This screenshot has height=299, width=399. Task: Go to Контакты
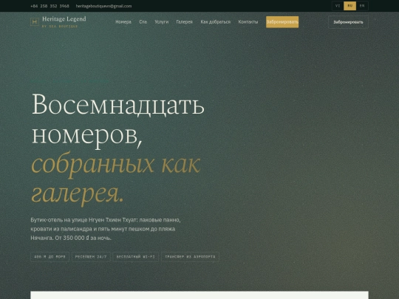pos(248,22)
